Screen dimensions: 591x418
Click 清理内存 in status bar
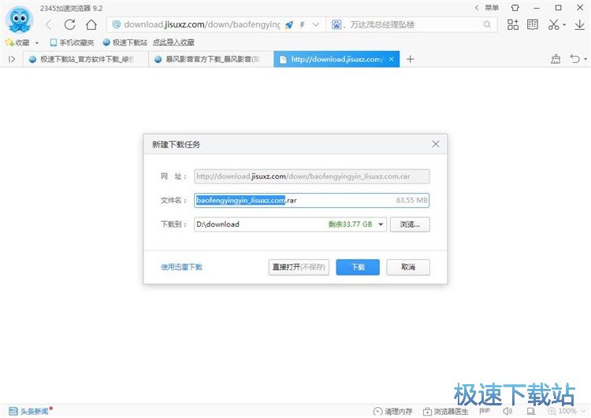[x=392, y=411]
